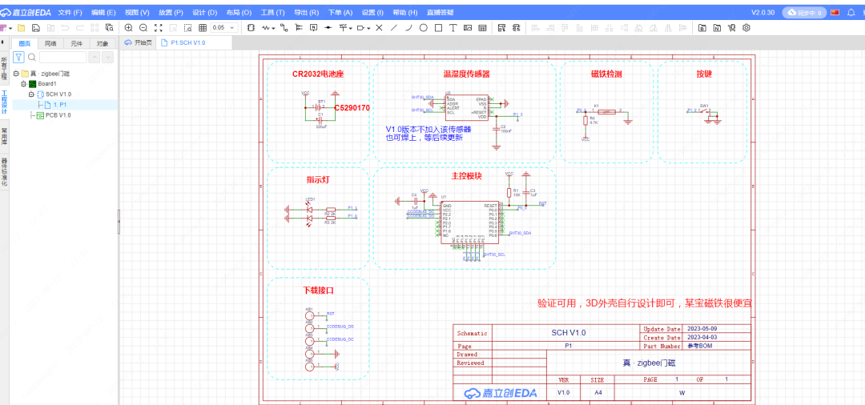Activate the zoom-to-selection dashed box icon

pos(187,27)
